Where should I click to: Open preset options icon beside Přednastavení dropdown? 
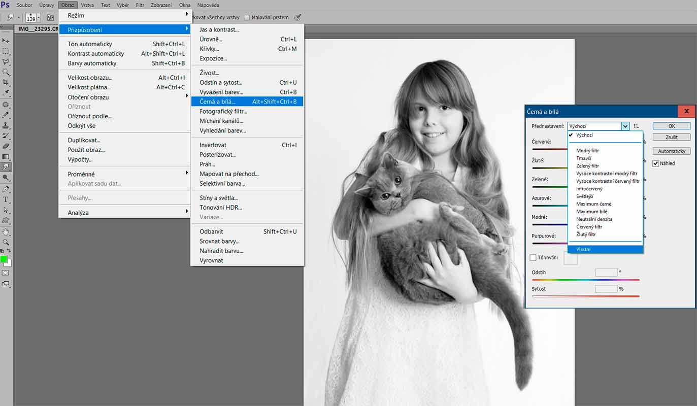(x=636, y=126)
